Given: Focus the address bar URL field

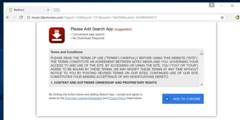Looking at the screenshot, I should (x=125, y=17).
